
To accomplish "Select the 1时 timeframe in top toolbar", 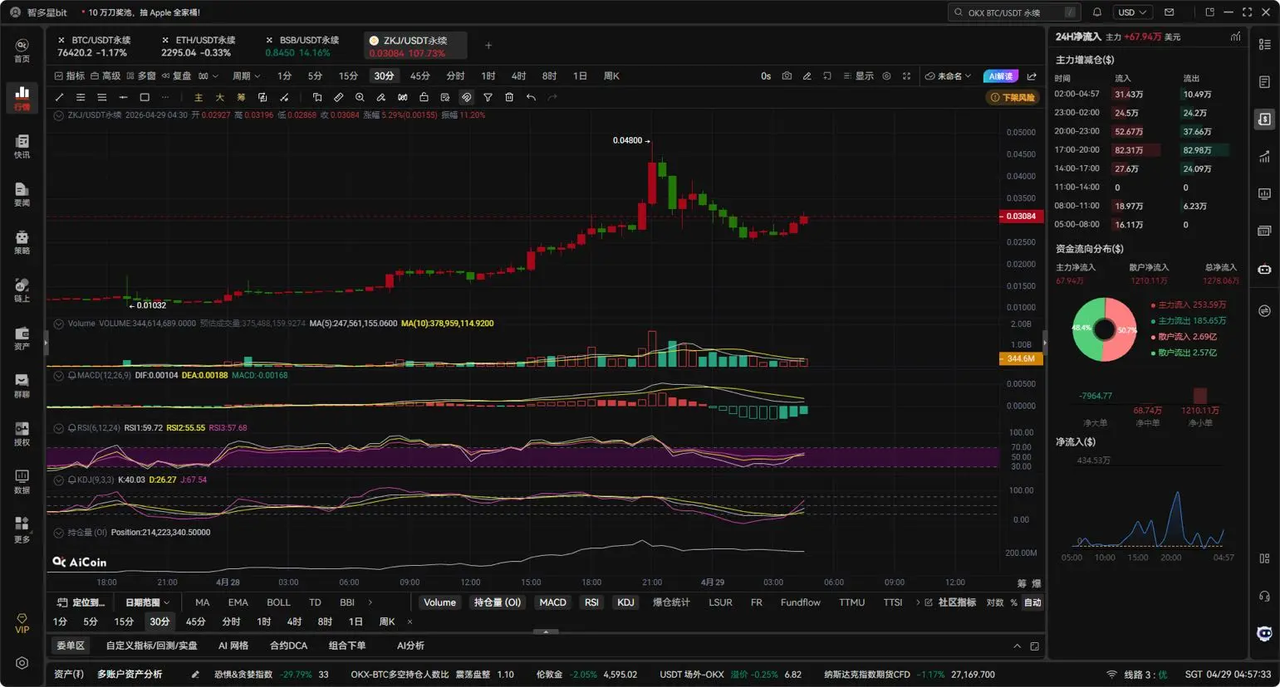I will tap(488, 76).
